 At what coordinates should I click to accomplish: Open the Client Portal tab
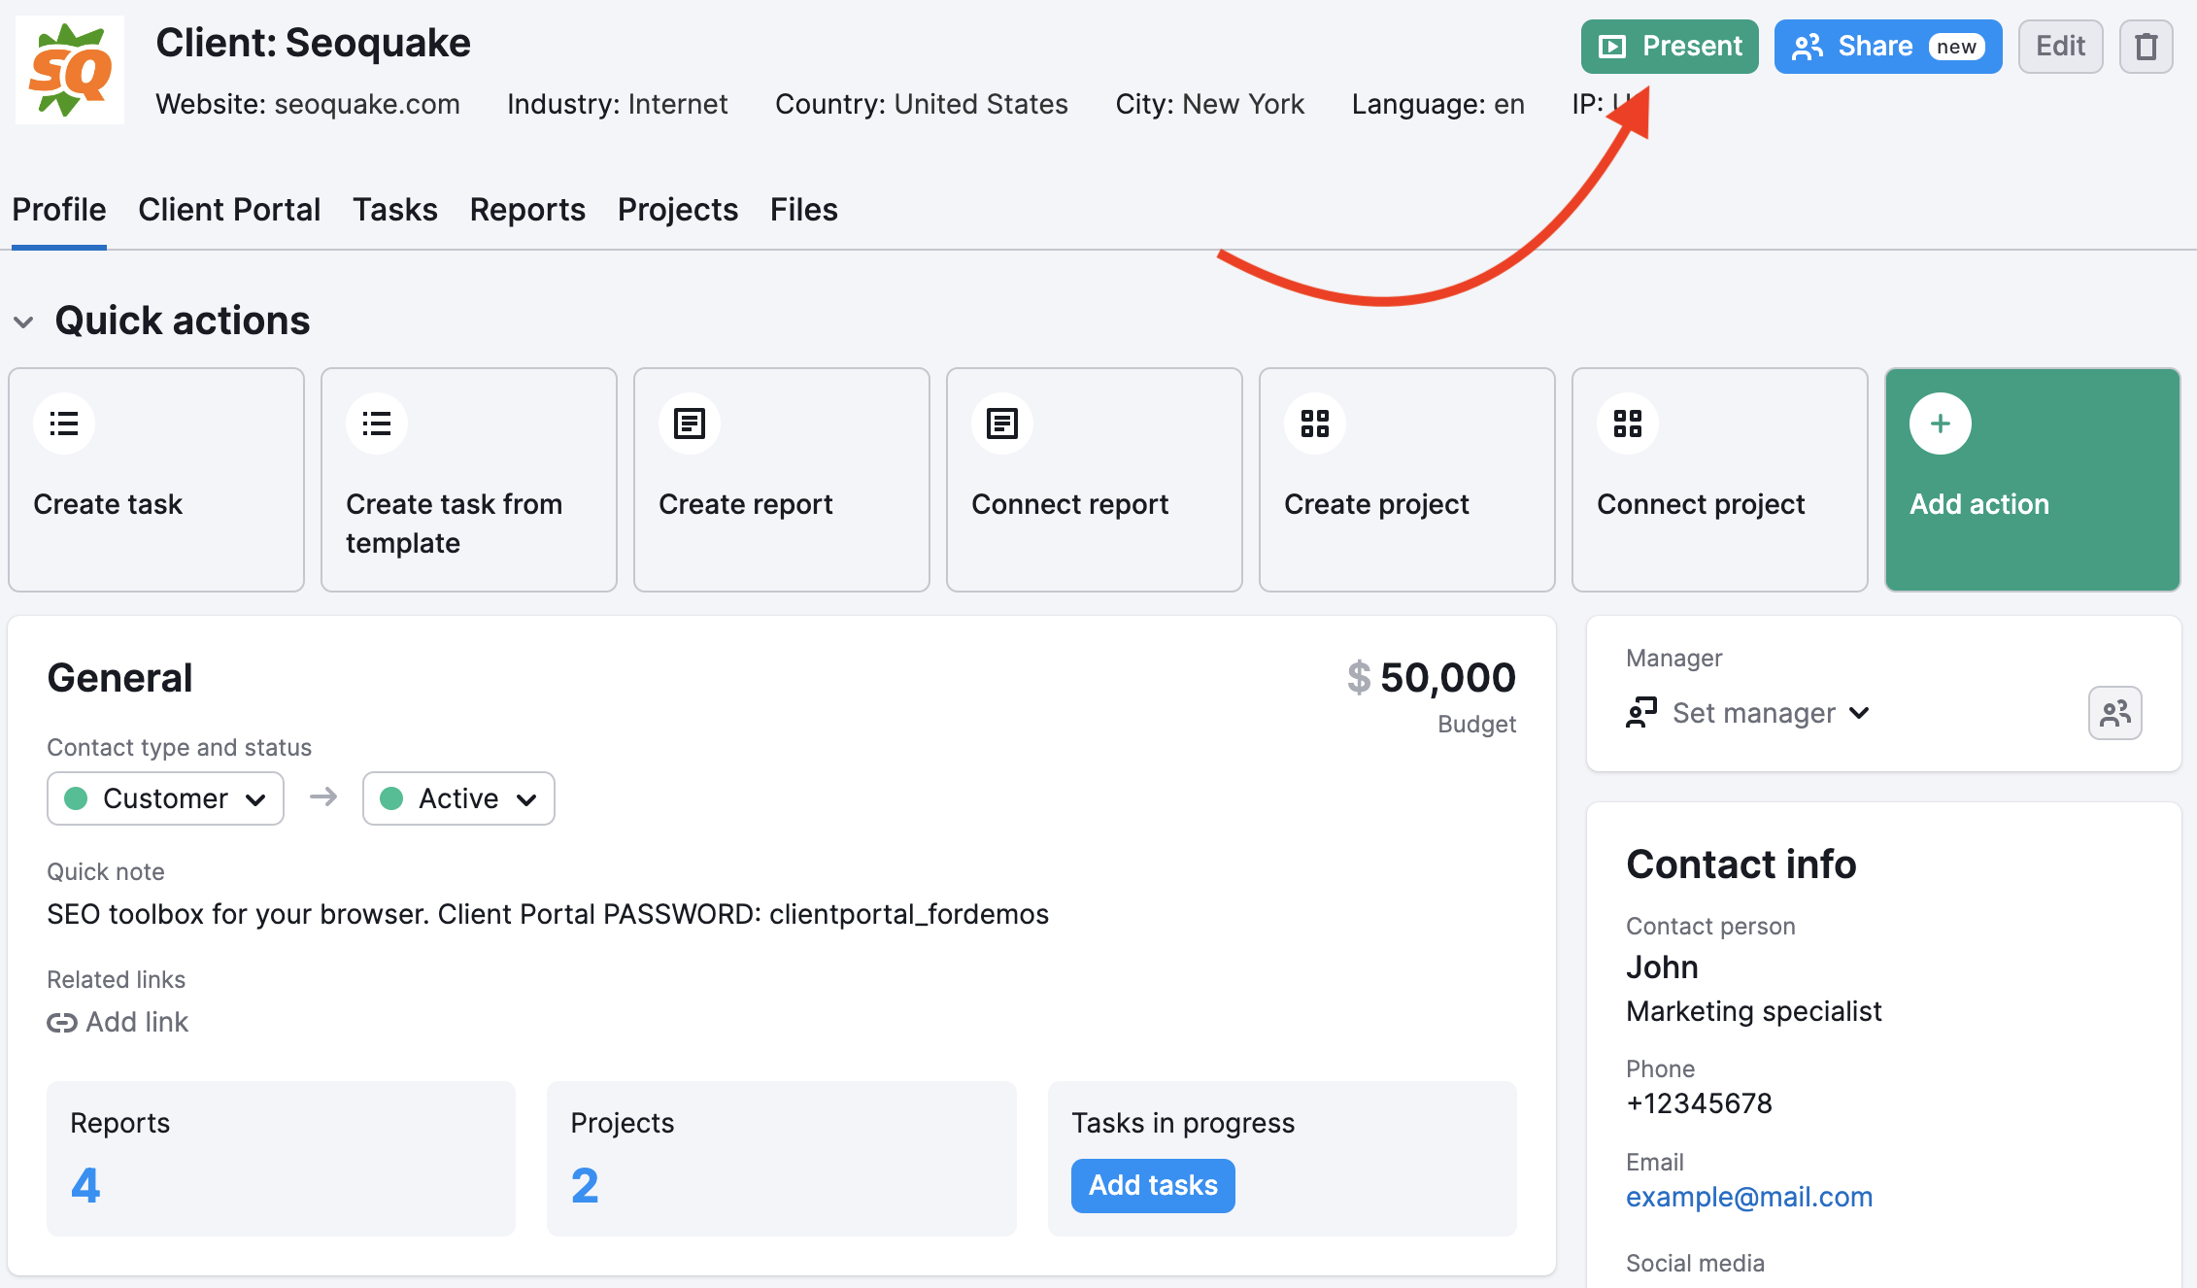click(x=229, y=210)
